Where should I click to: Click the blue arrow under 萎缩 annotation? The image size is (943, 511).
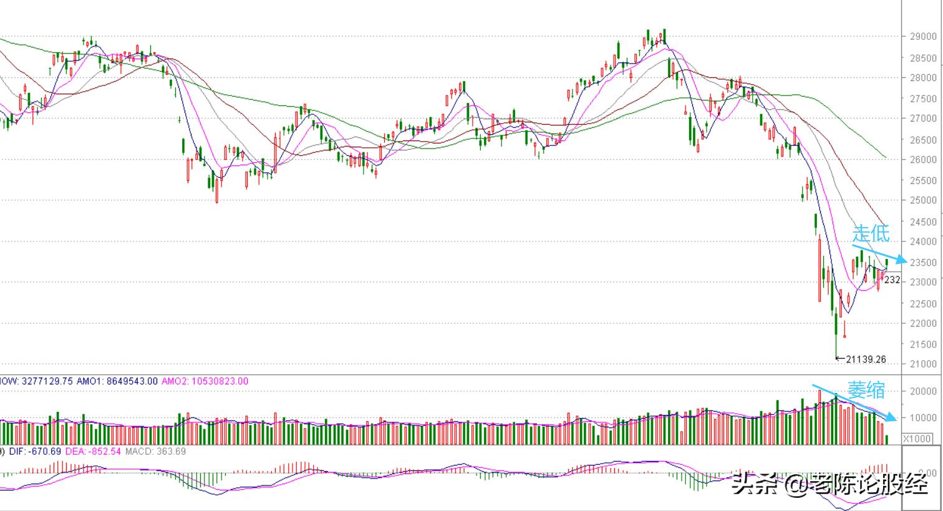coord(854,403)
